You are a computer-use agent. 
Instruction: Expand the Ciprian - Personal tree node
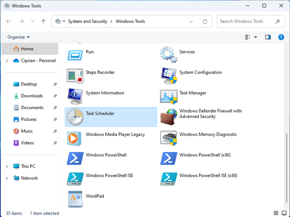click(x=7, y=61)
